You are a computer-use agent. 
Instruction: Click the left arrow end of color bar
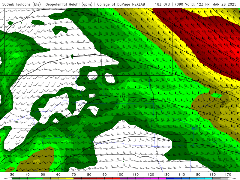8,178
